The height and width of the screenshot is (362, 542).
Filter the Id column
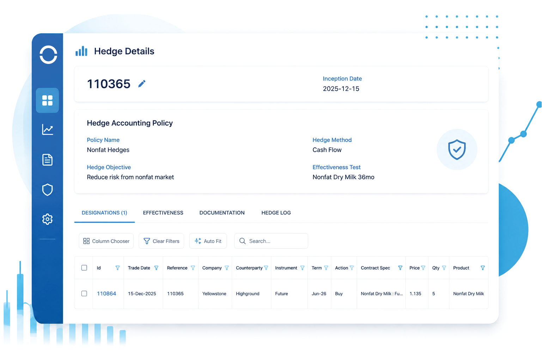pyautogui.click(x=117, y=268)
